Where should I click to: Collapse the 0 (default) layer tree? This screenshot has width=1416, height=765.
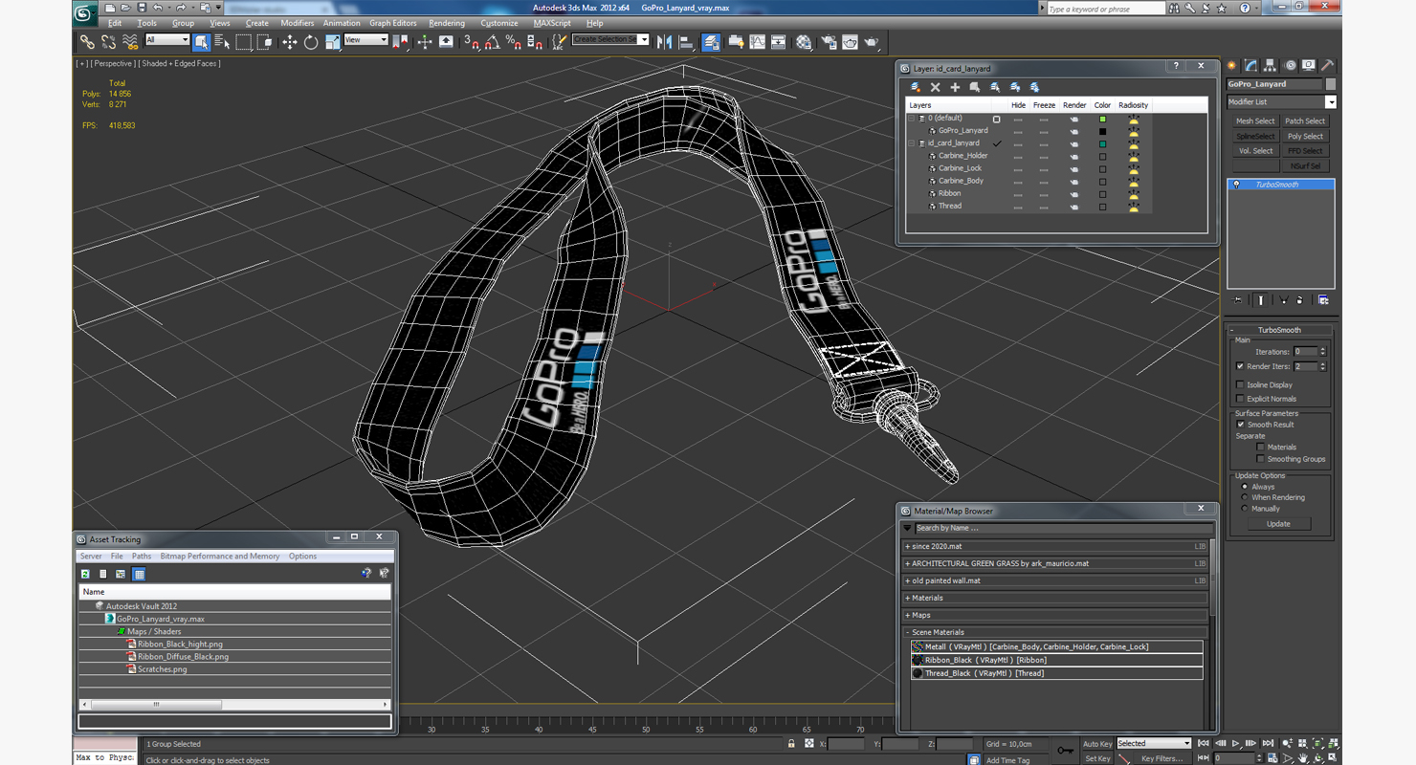tap(911, 119)
